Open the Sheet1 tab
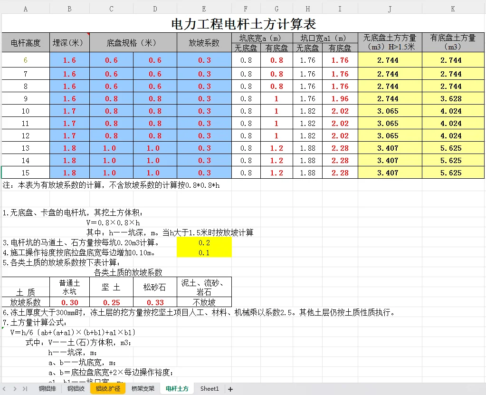 pyautogui.click(x=209, y=388)
